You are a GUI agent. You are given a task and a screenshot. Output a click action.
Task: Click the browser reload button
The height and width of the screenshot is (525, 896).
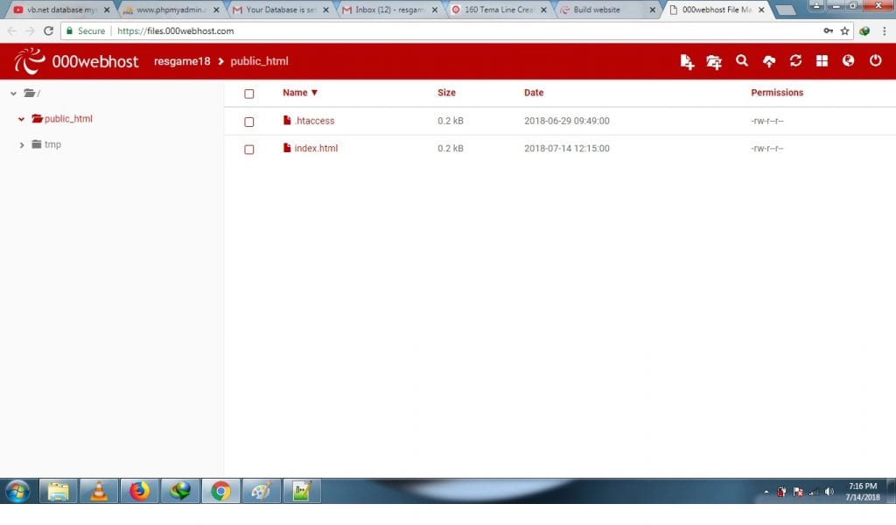click(x=49, y=31)
